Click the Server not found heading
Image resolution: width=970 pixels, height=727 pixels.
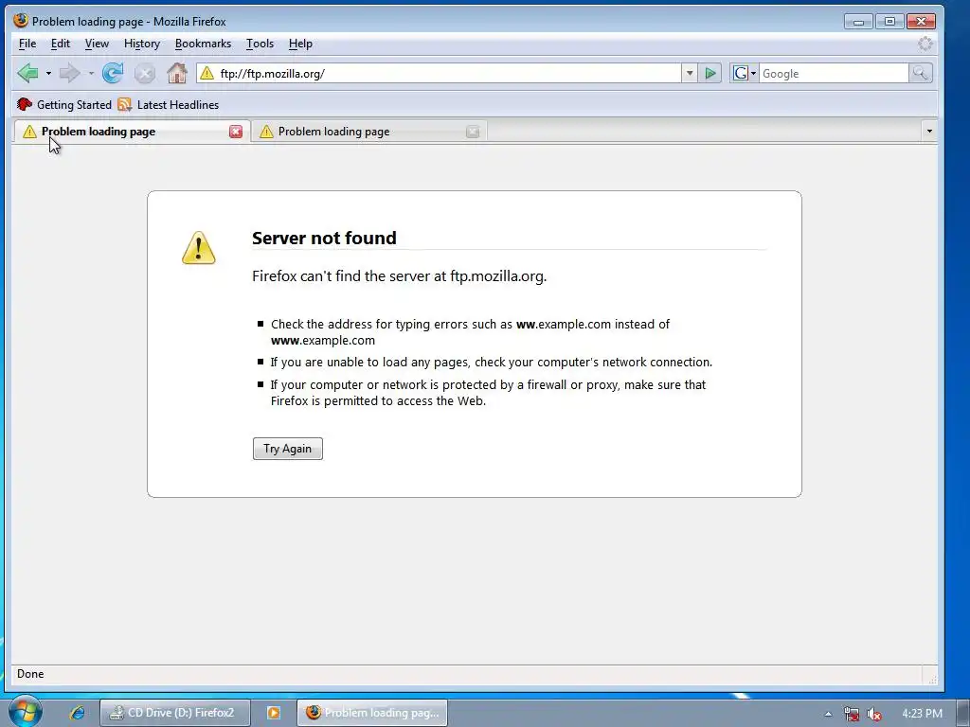[x=324, y=238]
